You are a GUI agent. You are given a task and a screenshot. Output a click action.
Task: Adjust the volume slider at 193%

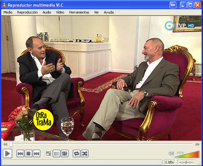187,154
